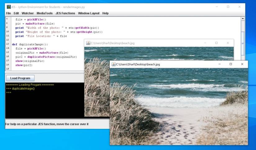Click the 'show(pic2)' code line

(24, 65)
